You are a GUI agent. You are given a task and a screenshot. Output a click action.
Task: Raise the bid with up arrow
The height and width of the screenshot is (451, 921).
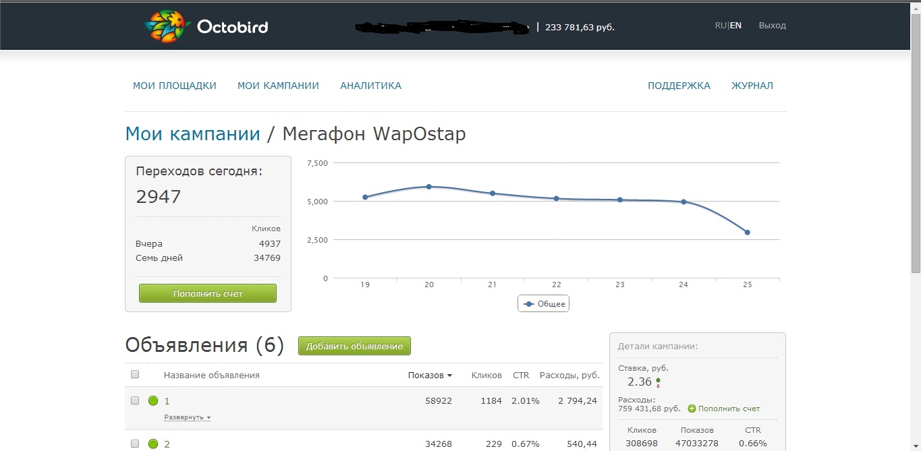click(x=658, y=380)
